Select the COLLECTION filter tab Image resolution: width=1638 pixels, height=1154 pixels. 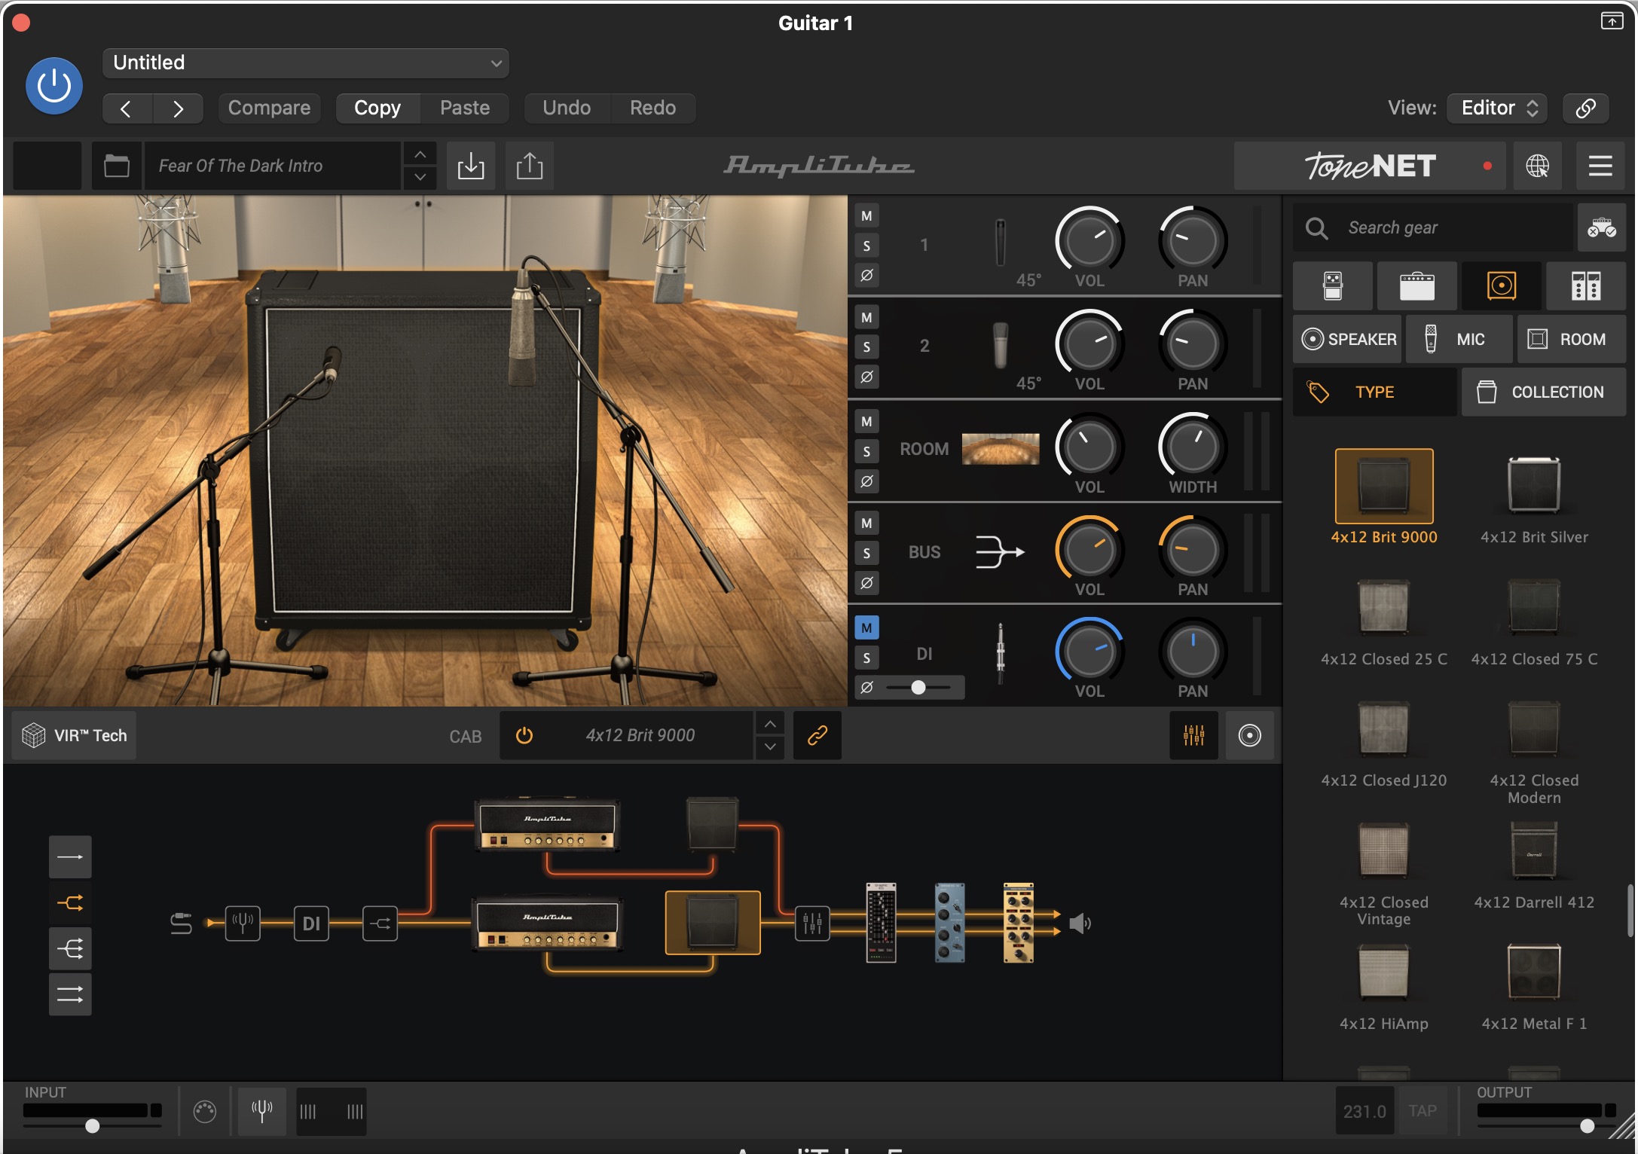point(1543,392)
